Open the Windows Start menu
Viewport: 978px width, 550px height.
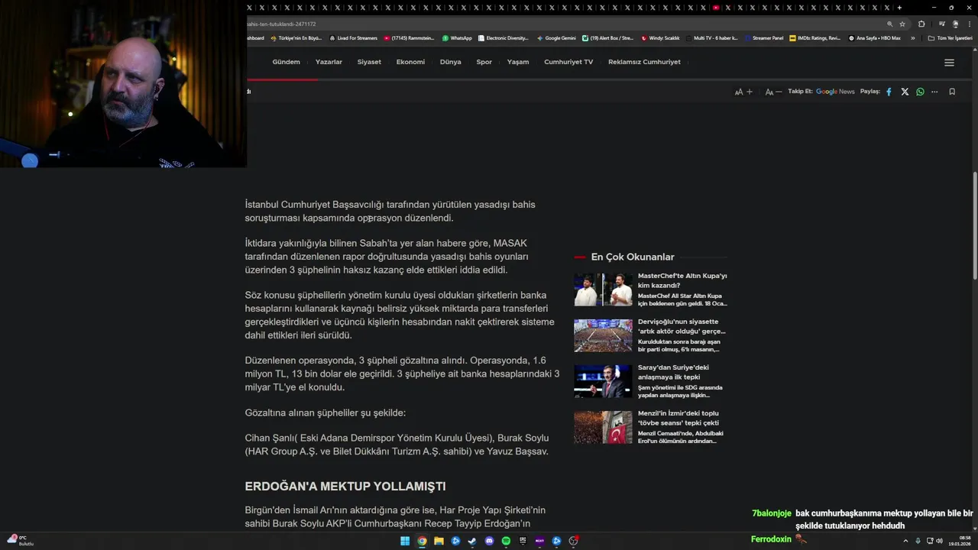coord(405,541)
